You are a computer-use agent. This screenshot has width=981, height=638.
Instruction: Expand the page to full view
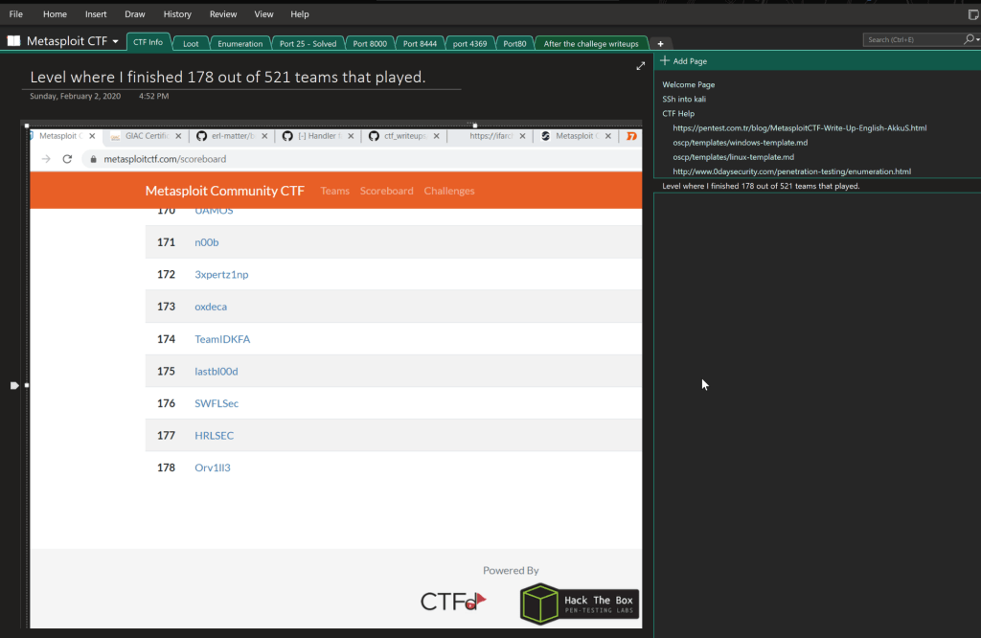640,66
